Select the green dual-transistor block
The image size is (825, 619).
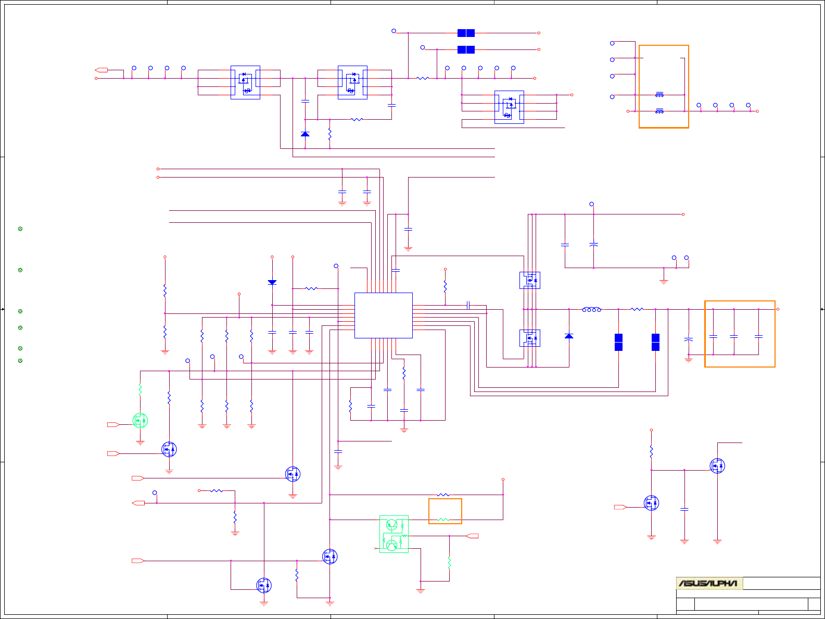click(x=394, y=534)
